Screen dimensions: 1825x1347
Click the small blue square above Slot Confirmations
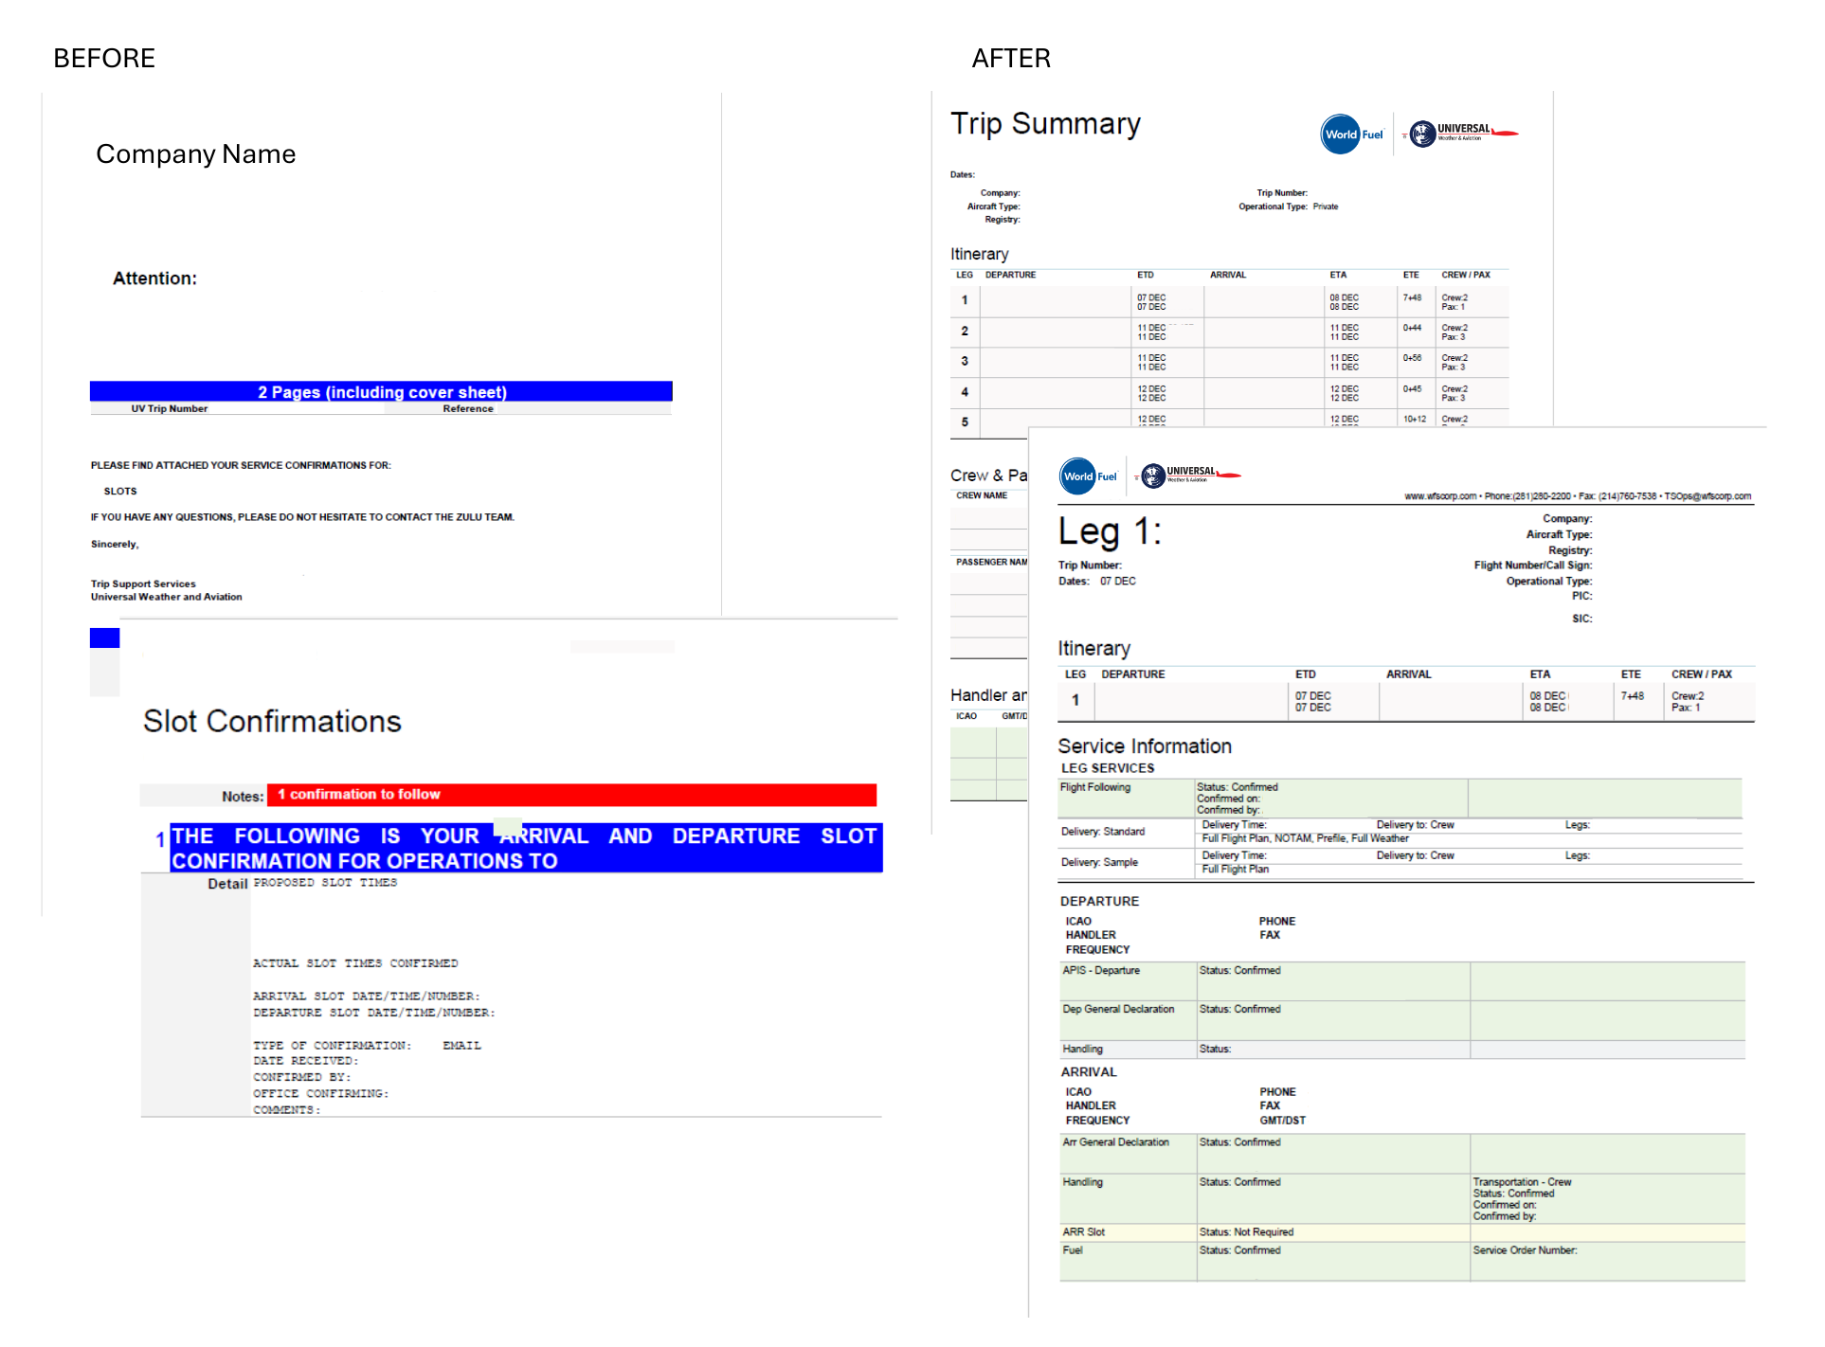click(x=104, y=638)
